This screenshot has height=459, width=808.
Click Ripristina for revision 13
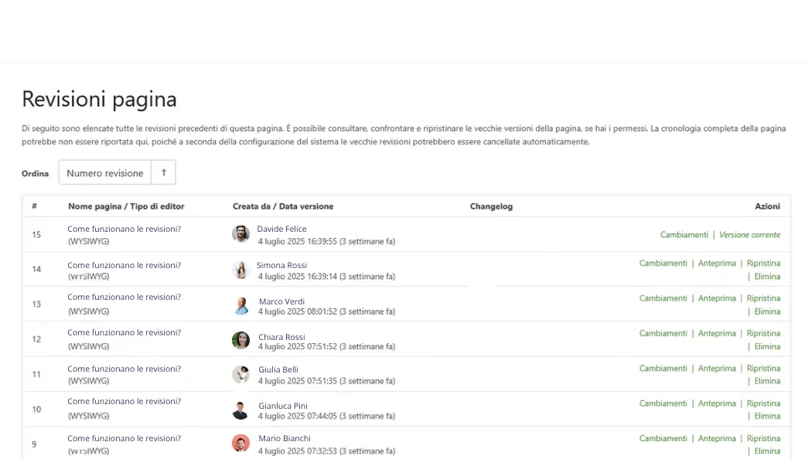pos(763,298)
